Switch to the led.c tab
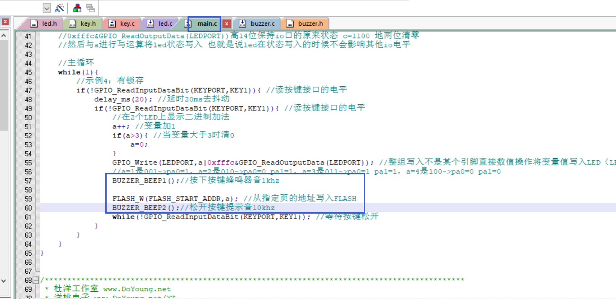The image size is (616, 299). point(160,23)
